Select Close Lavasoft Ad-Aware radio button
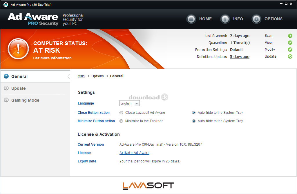The height and width of the screenshot is (194, 297). click(121, 113)
